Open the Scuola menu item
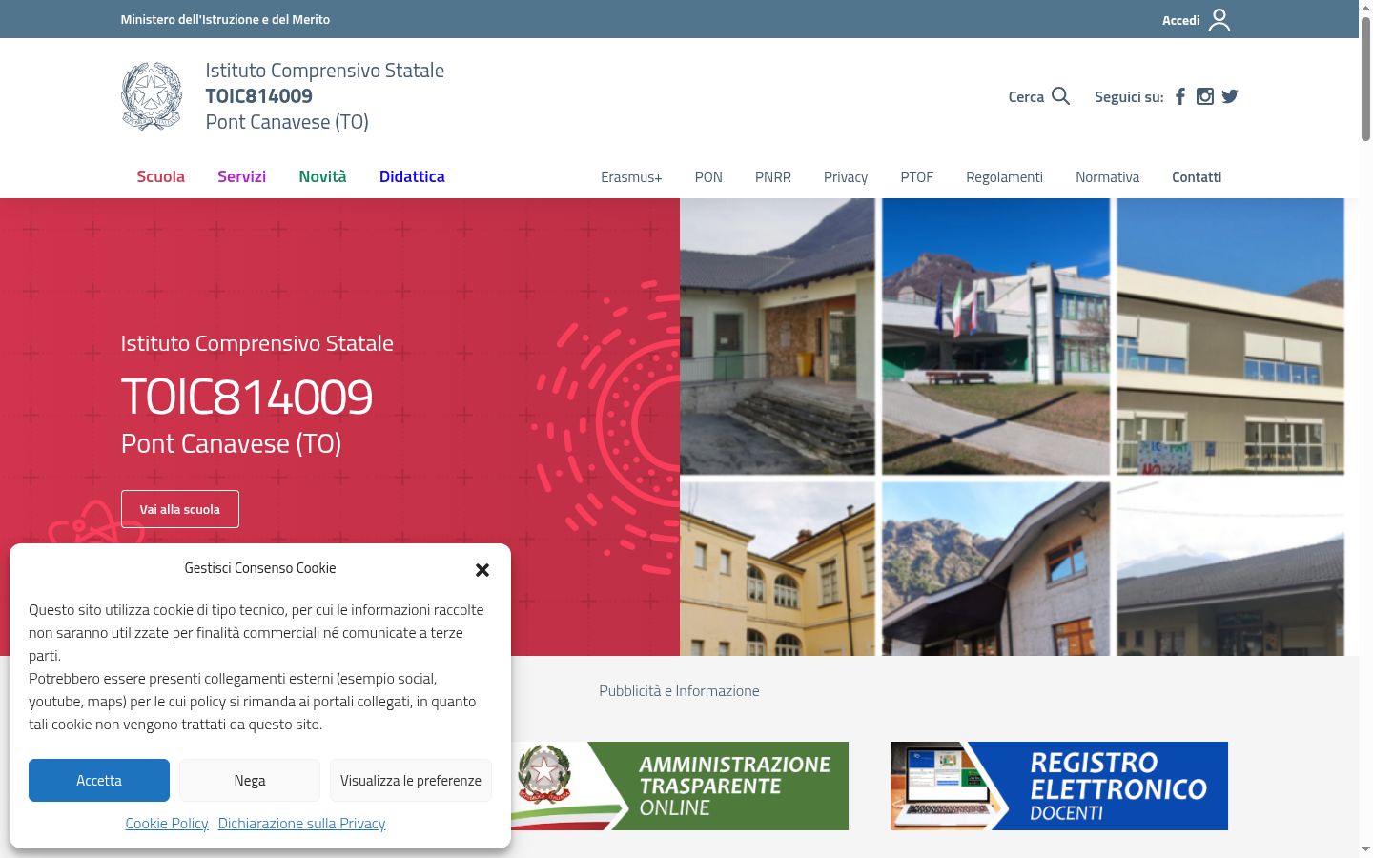The width and height of the screenshot is (1373, 858). click(x=160, y=176)
